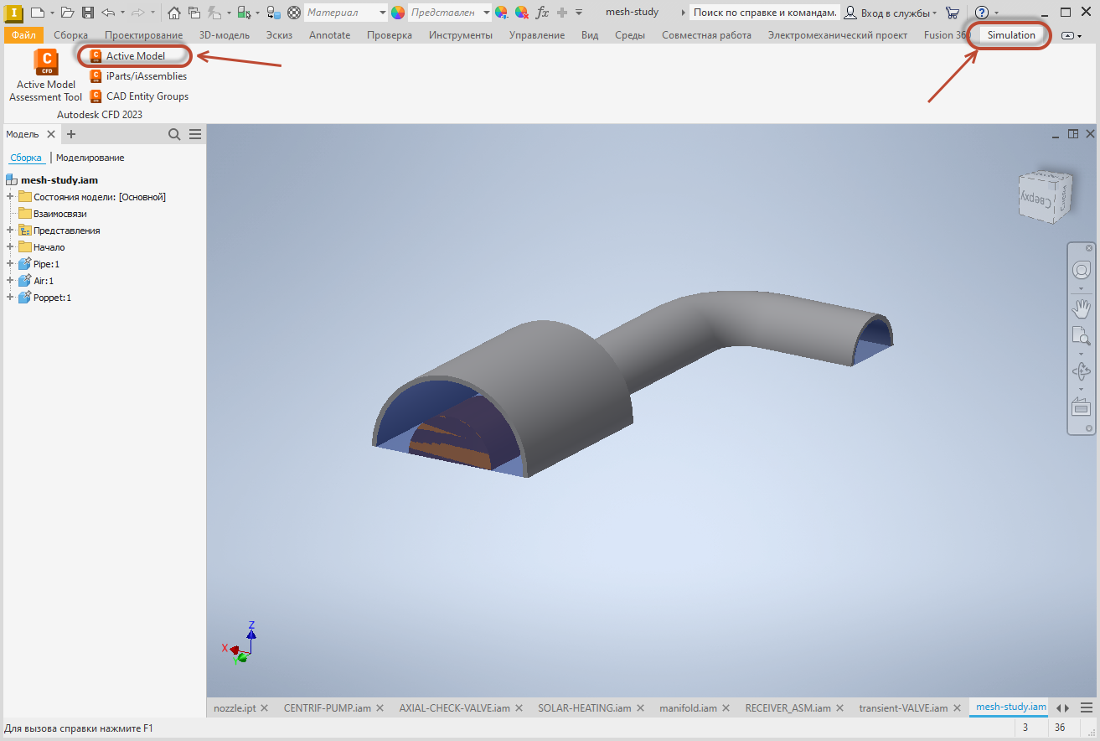Open the Инструменты ribbon tab
This screenshot has height=741, width=1100.
pyautogui.click(x=461, y=35)
